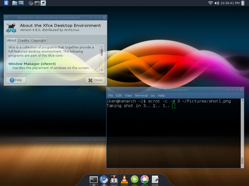Open window menu arrow of Terminal window
This screenshot has height=186, width=249.
pyautogui.click(x=109, y=90)
